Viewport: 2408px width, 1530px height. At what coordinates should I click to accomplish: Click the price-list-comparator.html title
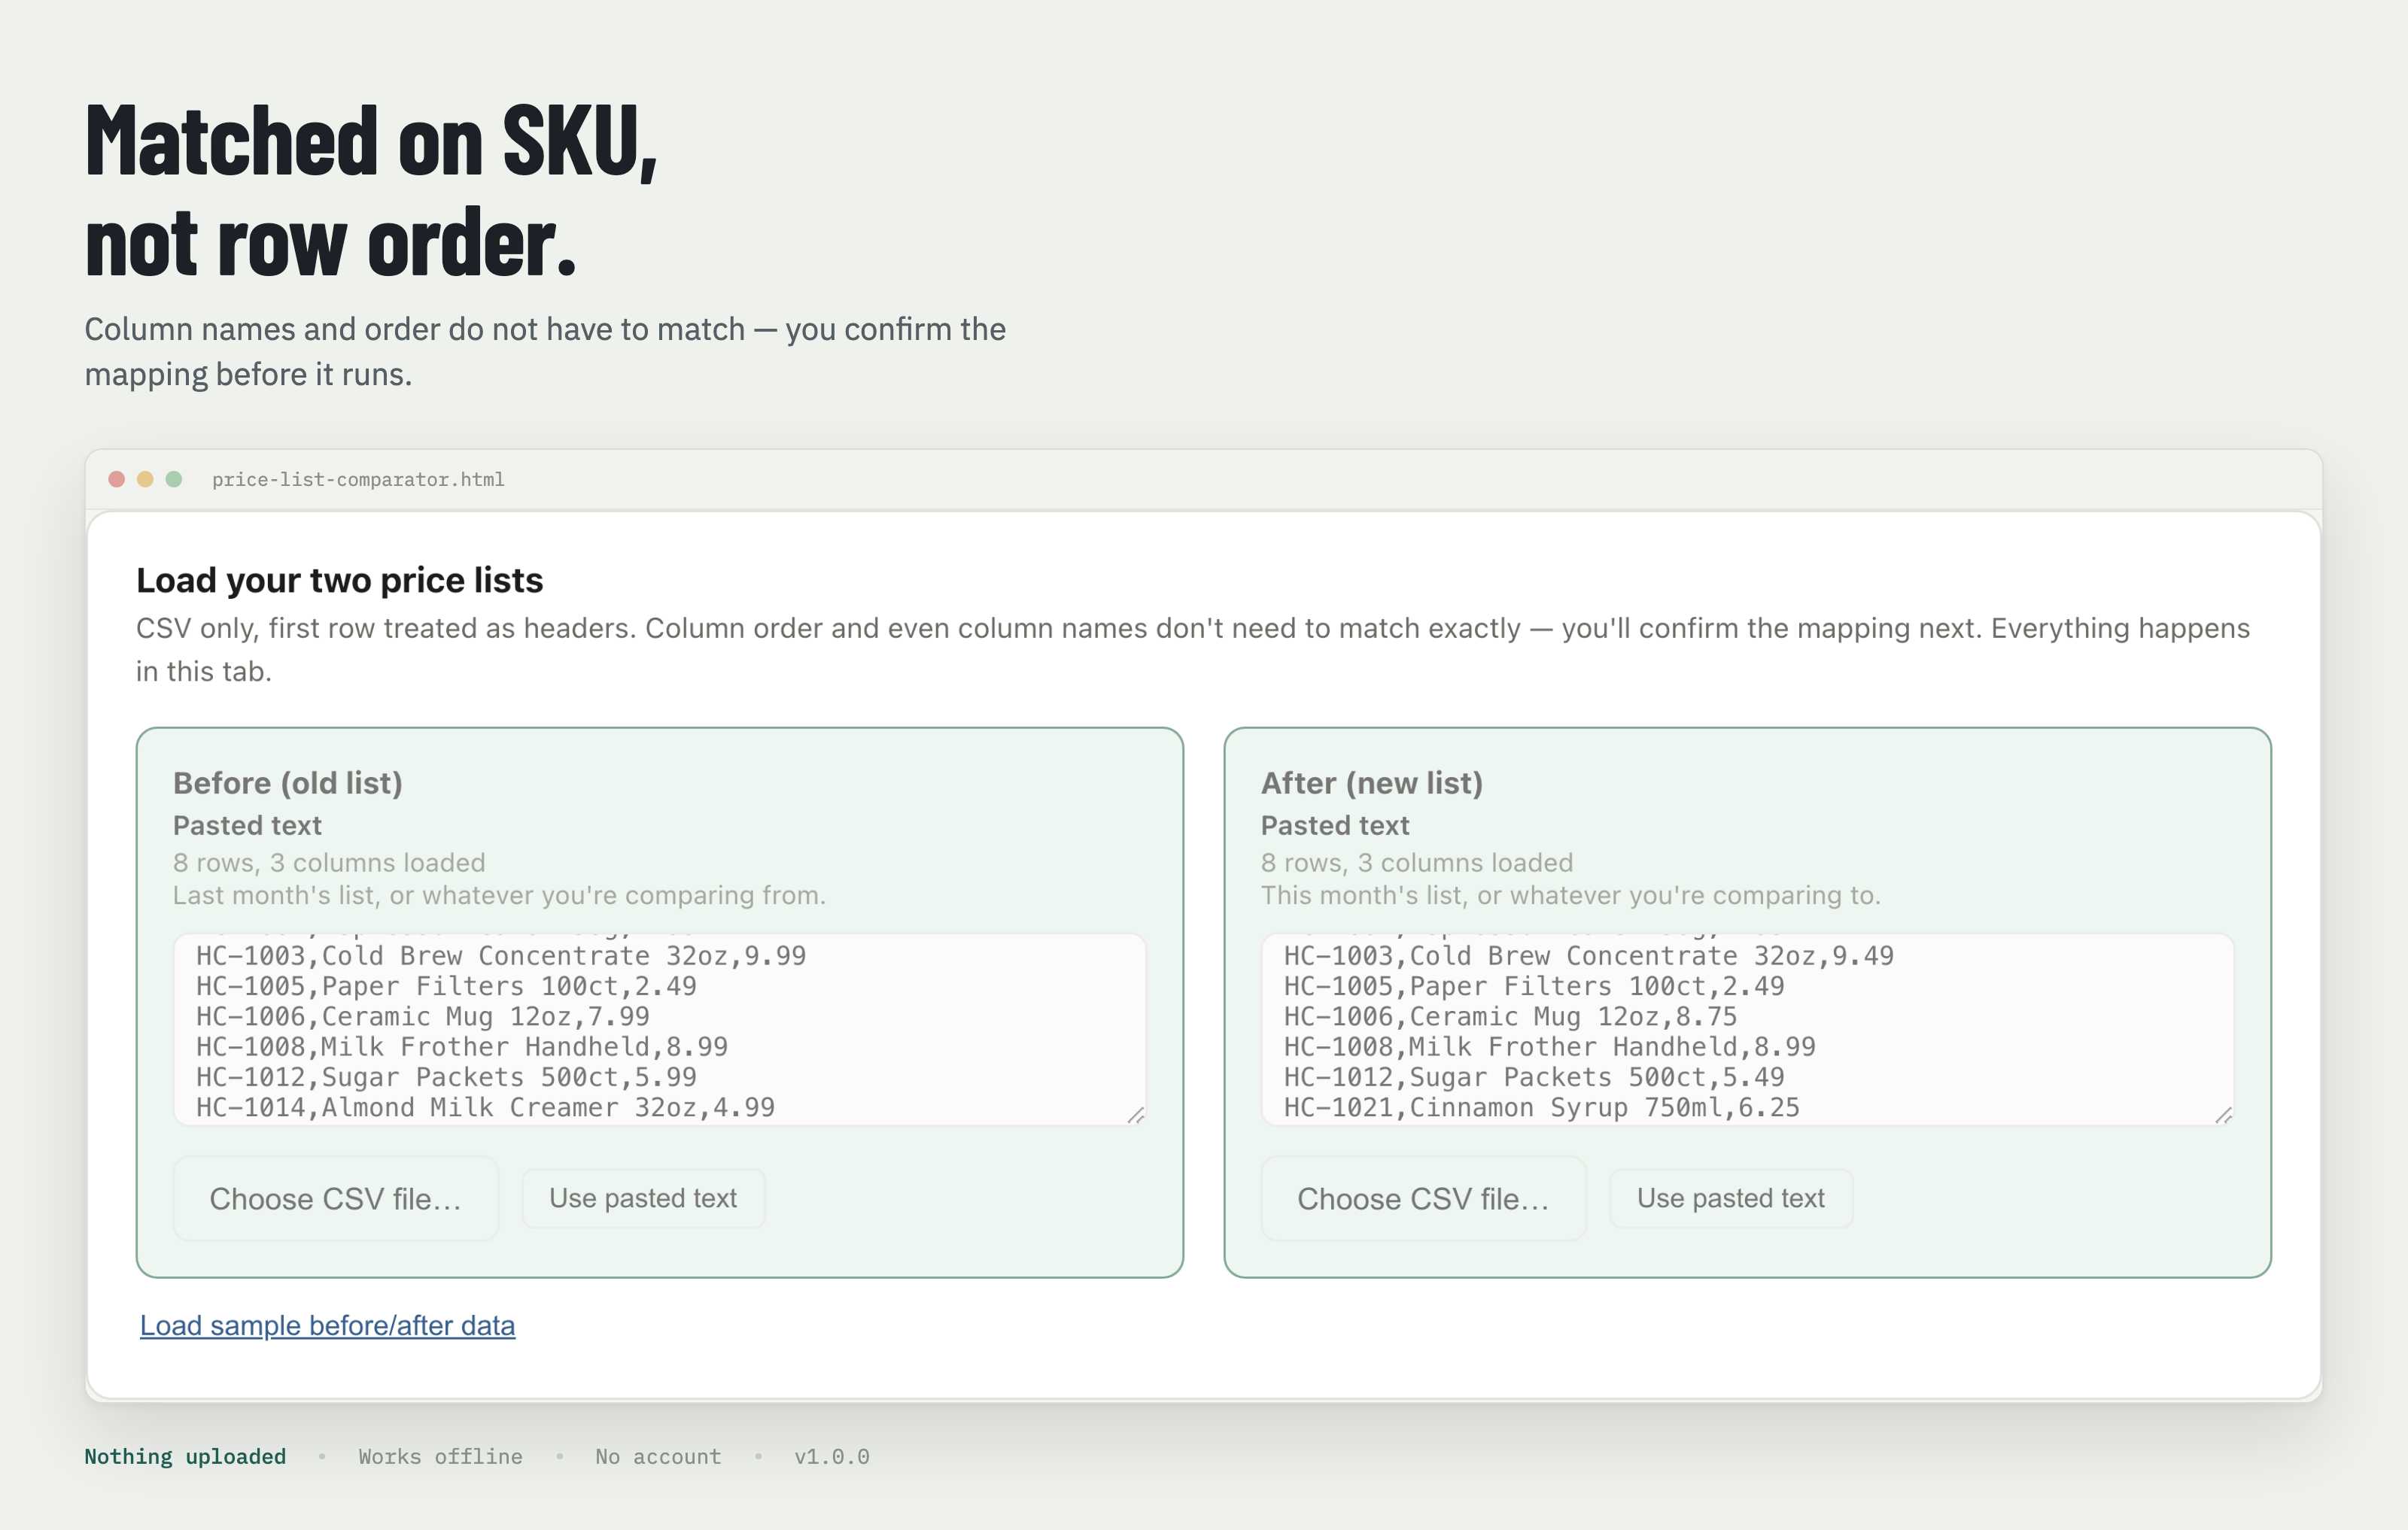tap(358, 480)
